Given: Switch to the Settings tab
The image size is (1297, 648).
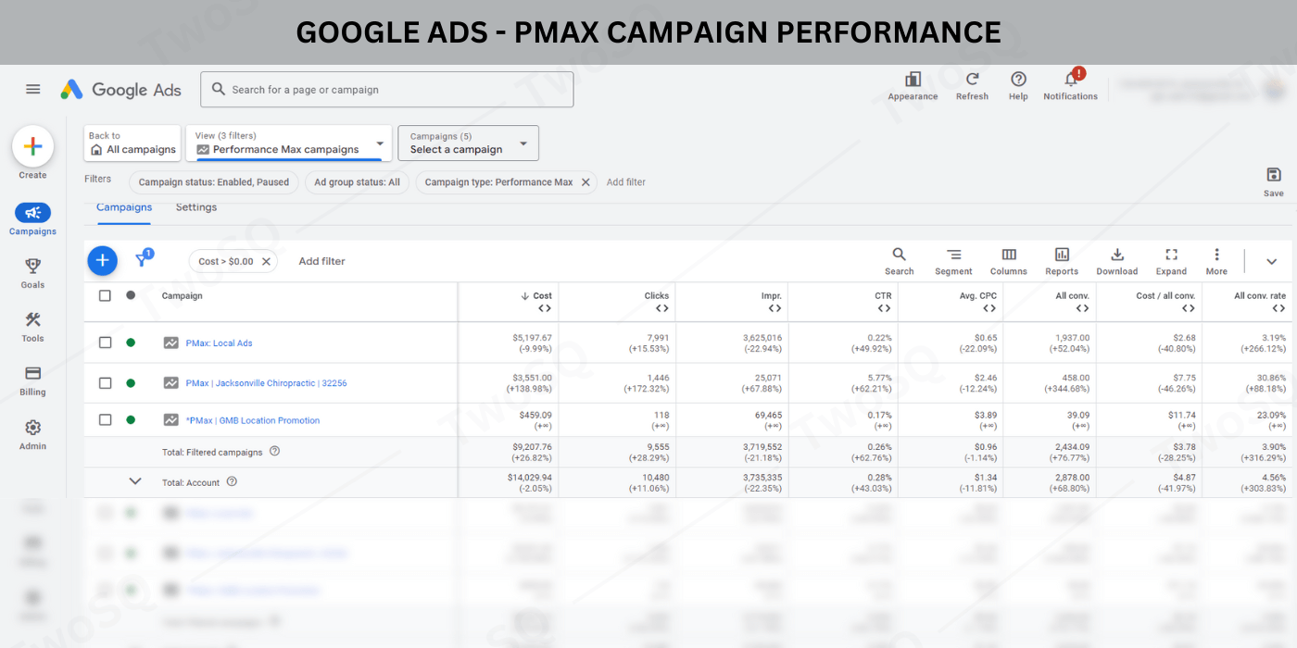Looking at the screenshot, I should (196, 207).
